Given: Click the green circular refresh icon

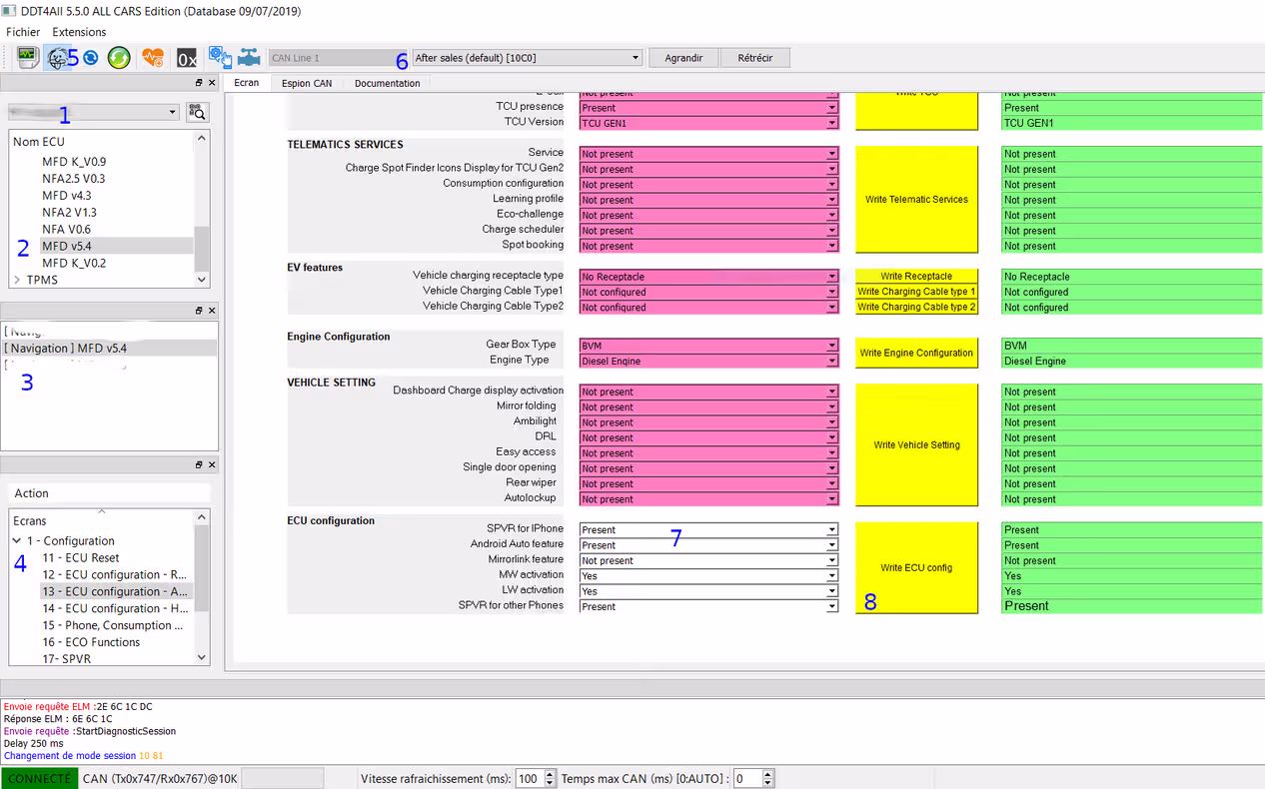Looking at the screenshot, I should pyautogui.click(x=119, y=58).
